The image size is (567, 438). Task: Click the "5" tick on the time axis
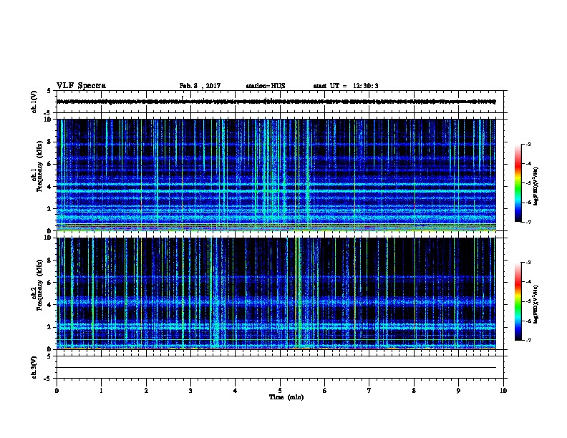[280, 391]
